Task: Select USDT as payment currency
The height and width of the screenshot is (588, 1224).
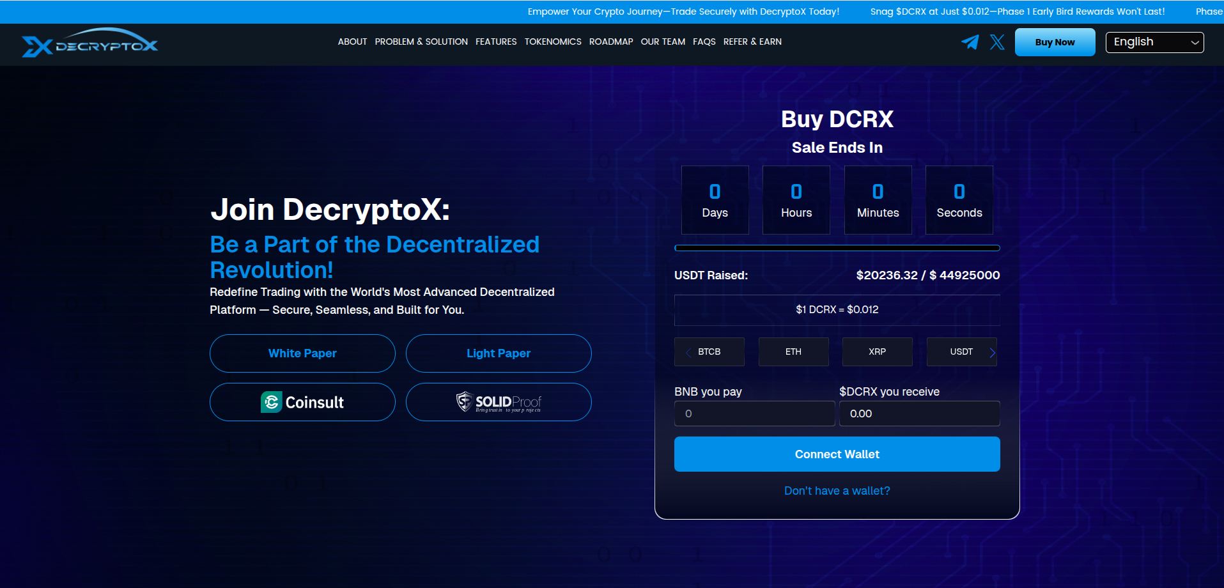Action: pyautogui.click(x=961, y=352)
